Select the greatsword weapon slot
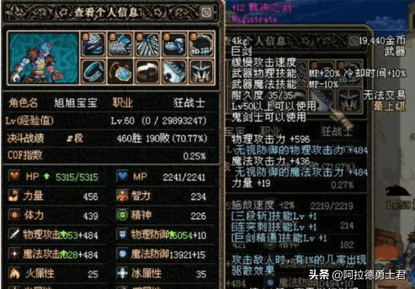This screenshot has height=289, width=415. click(174, 71)
